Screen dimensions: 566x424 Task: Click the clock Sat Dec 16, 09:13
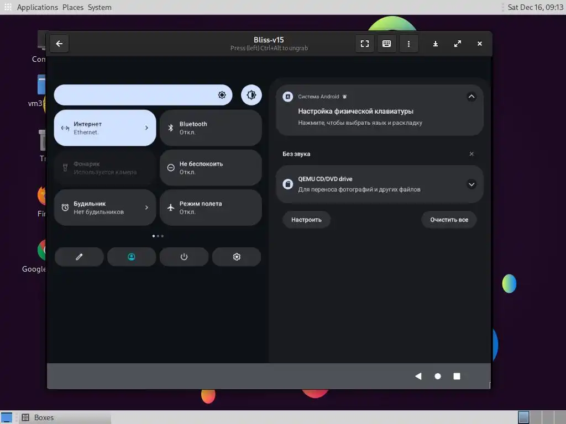coord(535,7)
